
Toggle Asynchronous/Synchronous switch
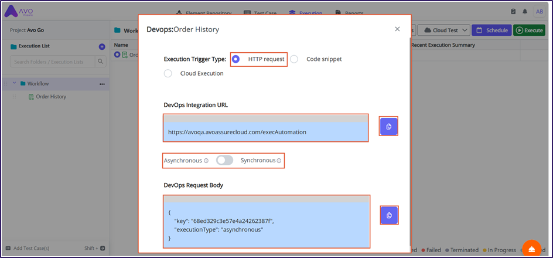[x=224, y=160]
